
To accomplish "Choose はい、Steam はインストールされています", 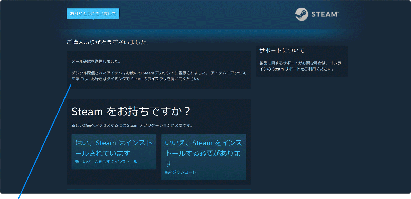I will (x=114, y=152).
